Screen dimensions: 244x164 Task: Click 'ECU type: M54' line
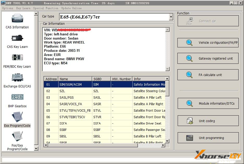coord(56,63)
